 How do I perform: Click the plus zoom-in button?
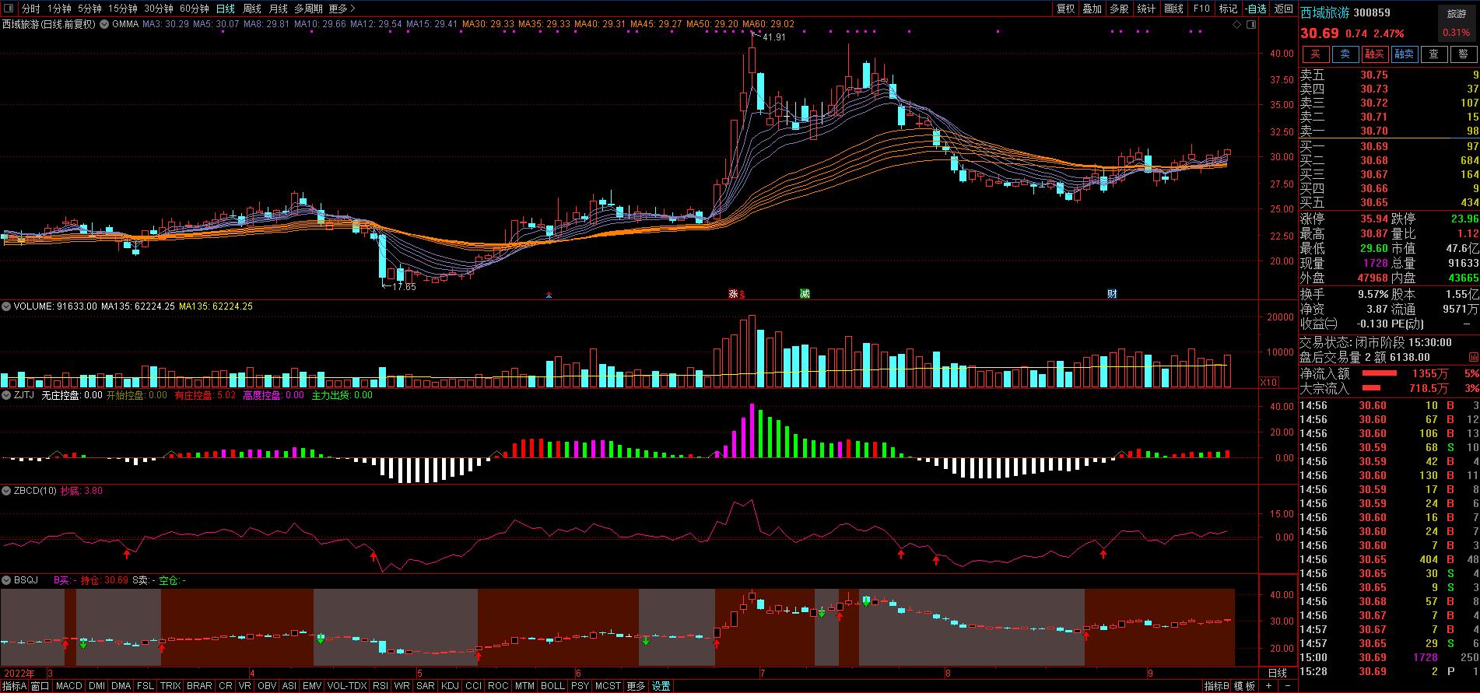coord(1269,686)
